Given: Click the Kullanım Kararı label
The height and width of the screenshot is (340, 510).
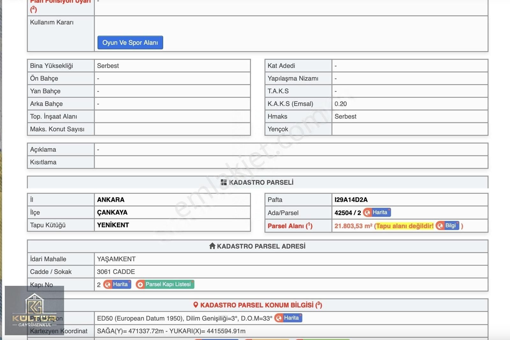Looking at the screenshot, I should [x=52, y=22].
